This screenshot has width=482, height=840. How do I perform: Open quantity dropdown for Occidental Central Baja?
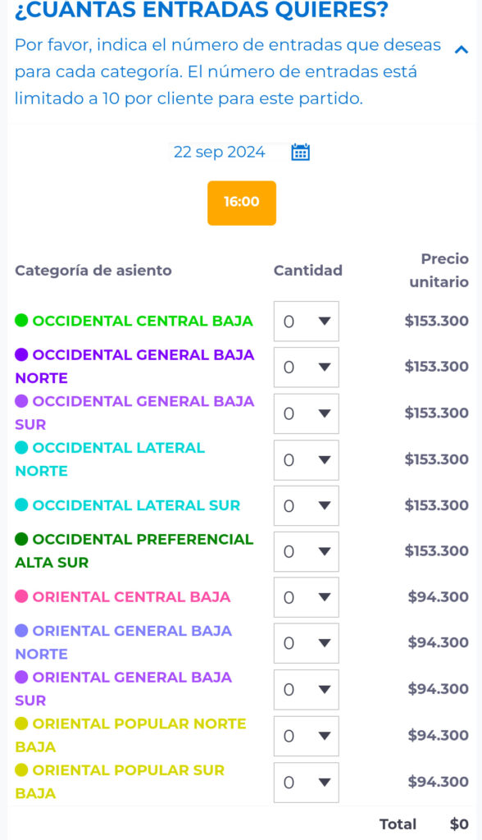point(307,321)
